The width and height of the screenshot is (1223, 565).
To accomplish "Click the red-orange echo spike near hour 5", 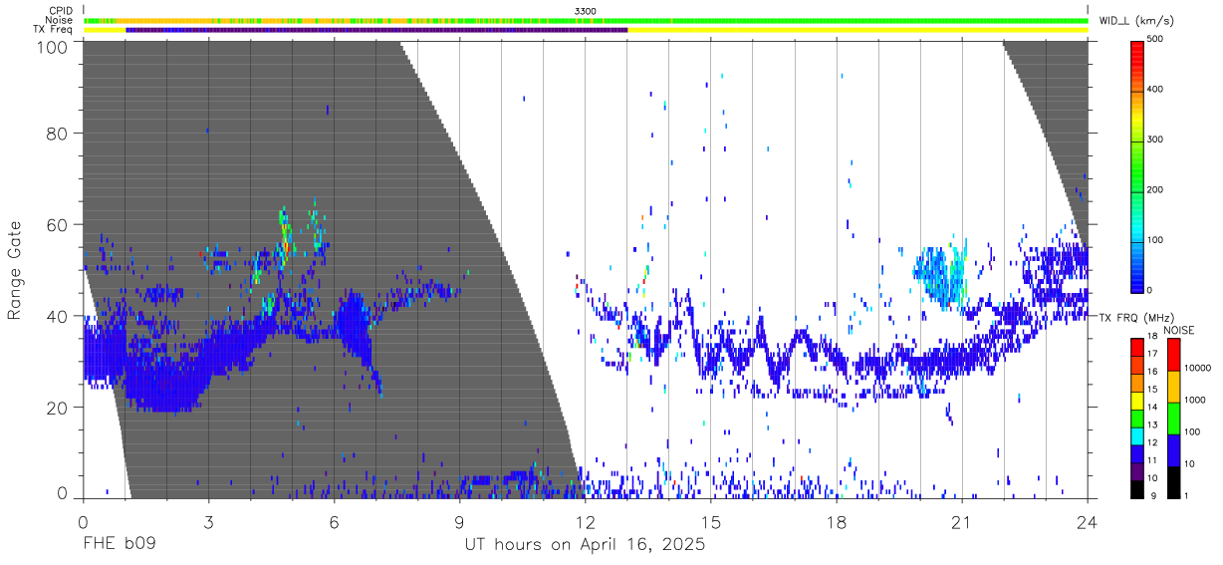I will (x=286, y=237).
